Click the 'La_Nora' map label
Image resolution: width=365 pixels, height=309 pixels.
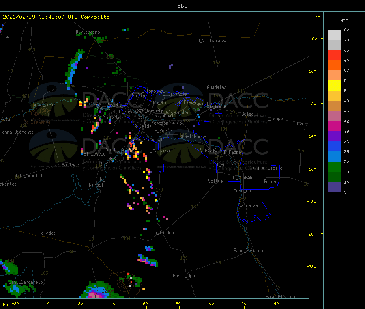click(x=161, y=103)
